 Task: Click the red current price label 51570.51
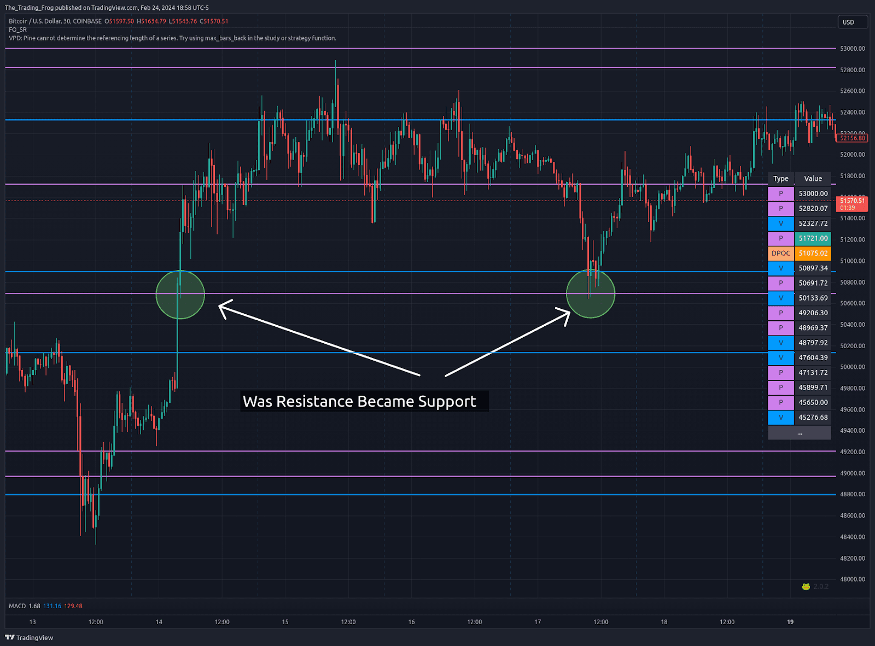point(853,204)
